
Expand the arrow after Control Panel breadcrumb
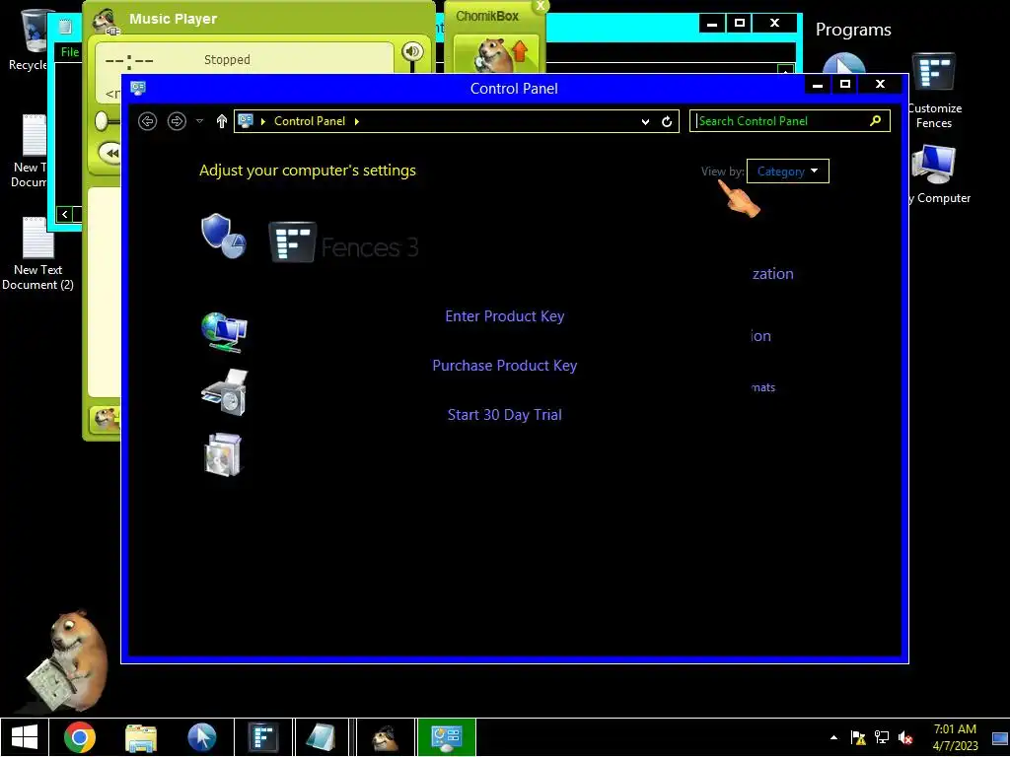pos(356,121)
